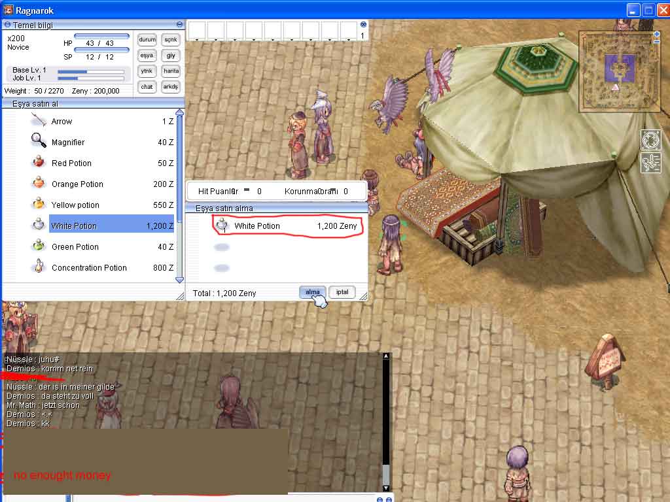Select the Red Potion icon

39,162
